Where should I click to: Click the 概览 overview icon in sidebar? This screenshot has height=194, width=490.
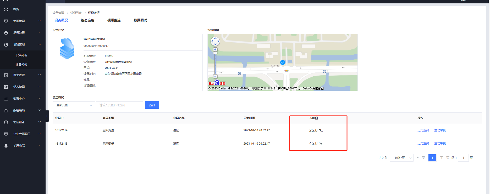coord(6,9)
